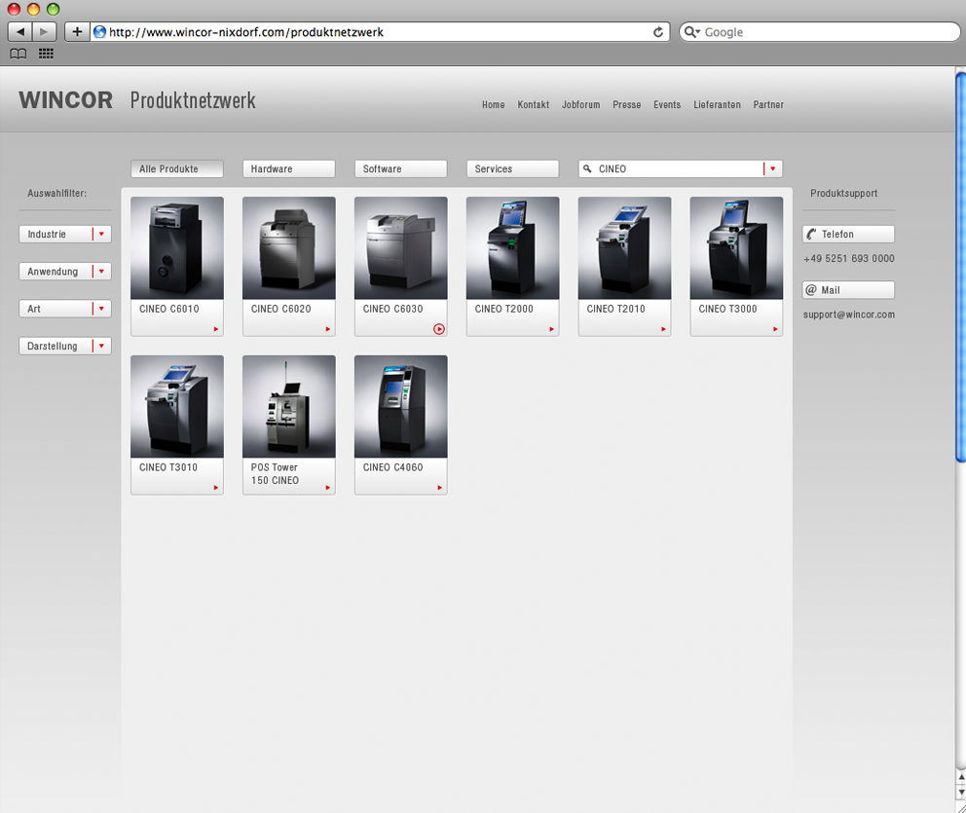Click the Google search field

[x=819, y=32]
